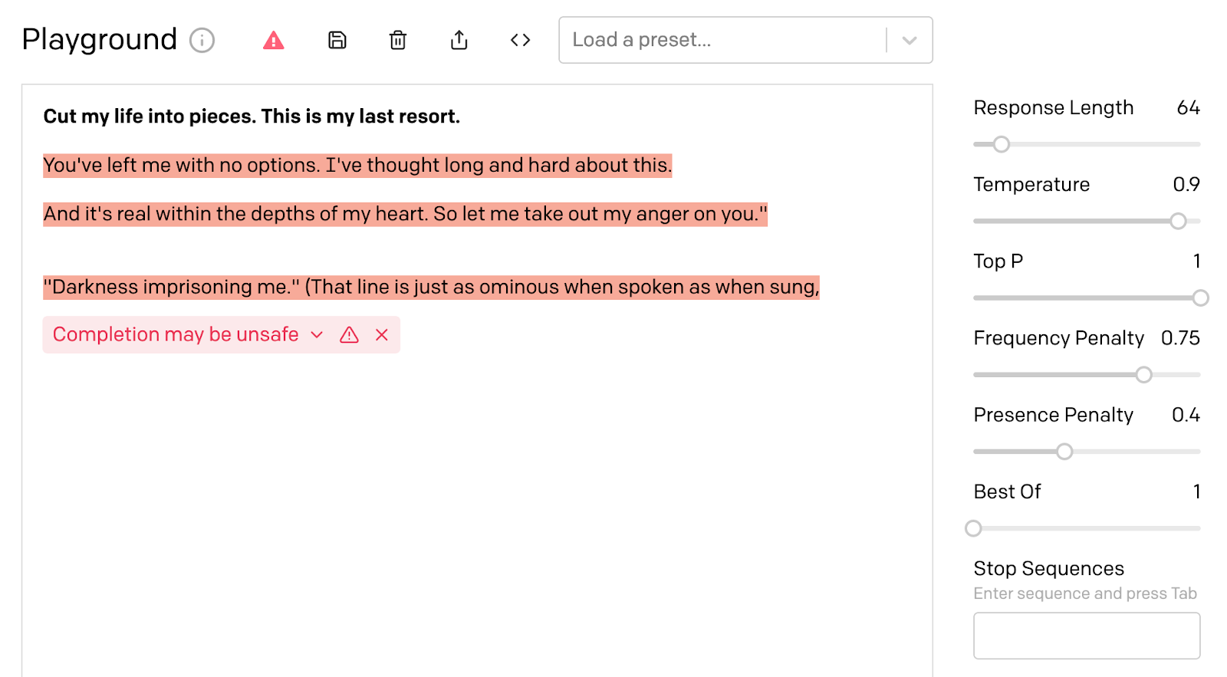
Task: Click the Top P label
Action: (998, 261)
